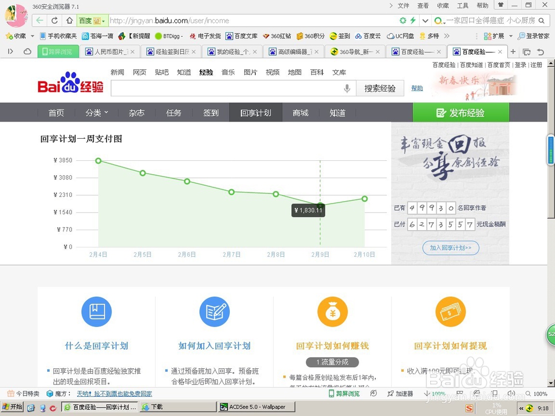The width and height of the screenshot is (555, 416).
Task: Open the 工具 menu
Action: [x=463, y=6]
